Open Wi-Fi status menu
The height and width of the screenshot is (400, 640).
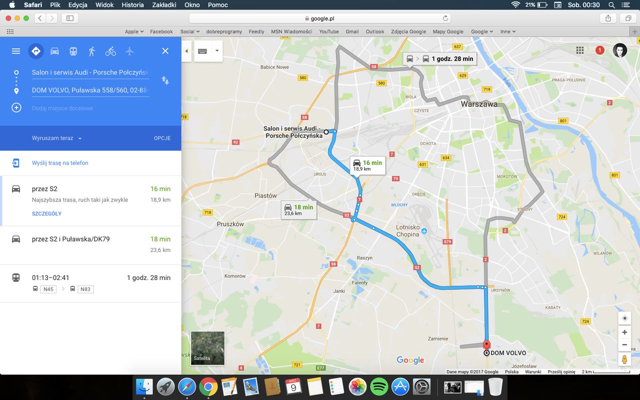click(515, 5)
